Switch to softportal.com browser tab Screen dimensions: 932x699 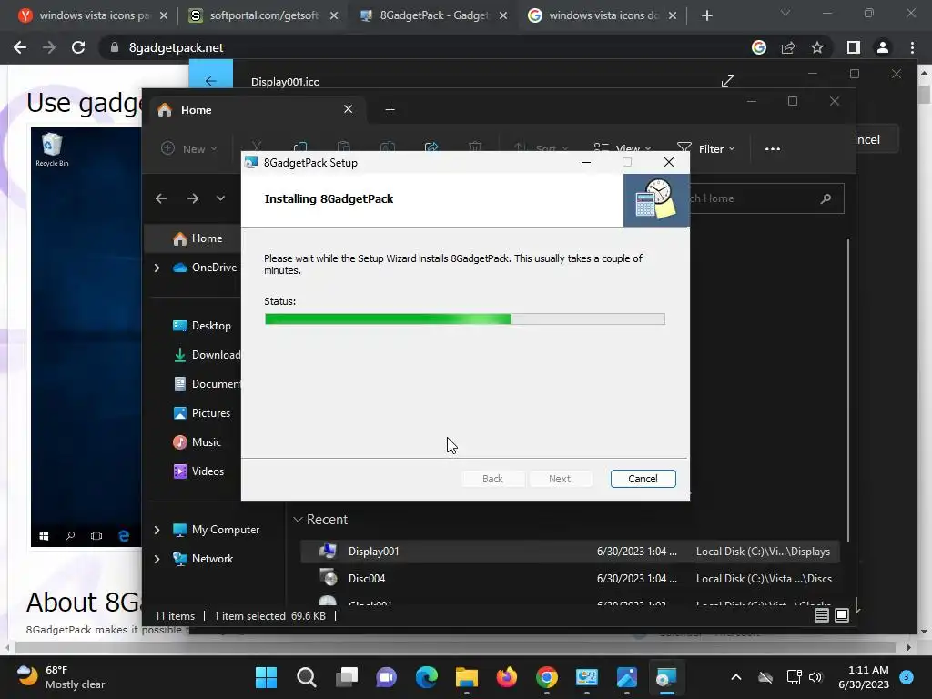(264, 15)
